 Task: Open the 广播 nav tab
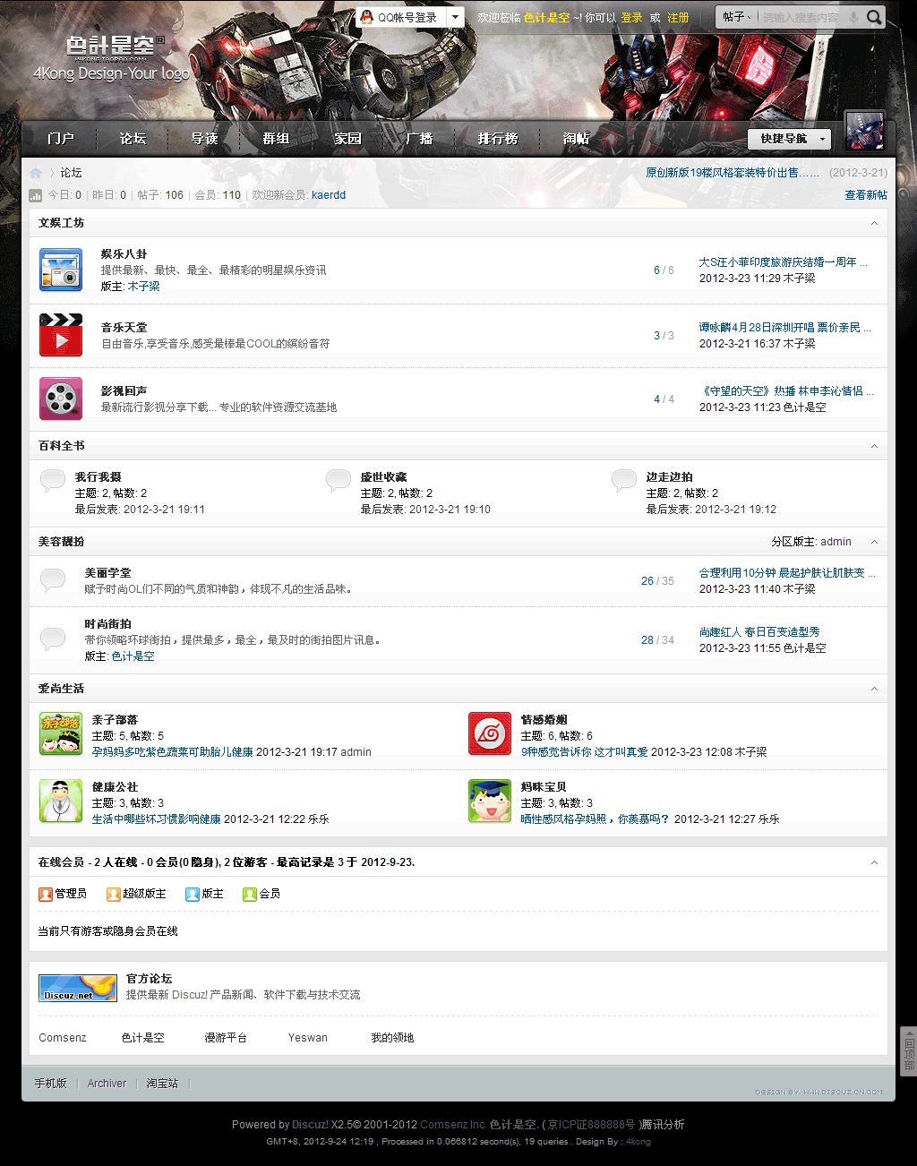click(x=419, y=139)
